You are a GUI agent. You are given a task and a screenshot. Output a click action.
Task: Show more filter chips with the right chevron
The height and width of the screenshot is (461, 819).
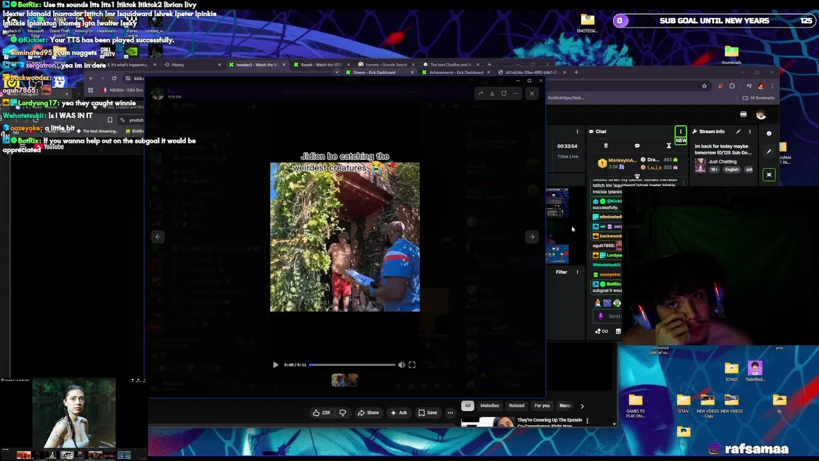click(582, 406)
